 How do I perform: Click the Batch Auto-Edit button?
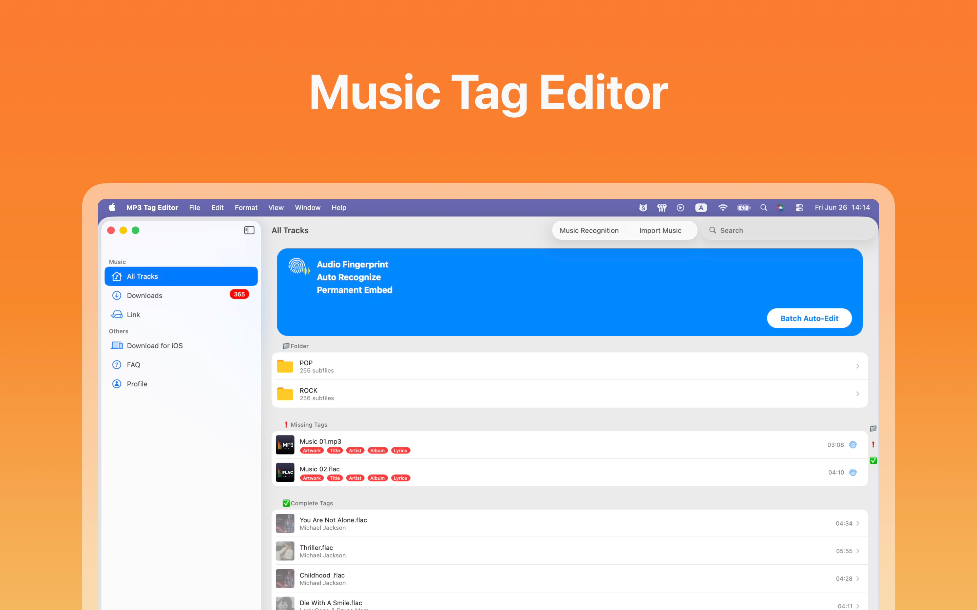(x=809, y=318)
